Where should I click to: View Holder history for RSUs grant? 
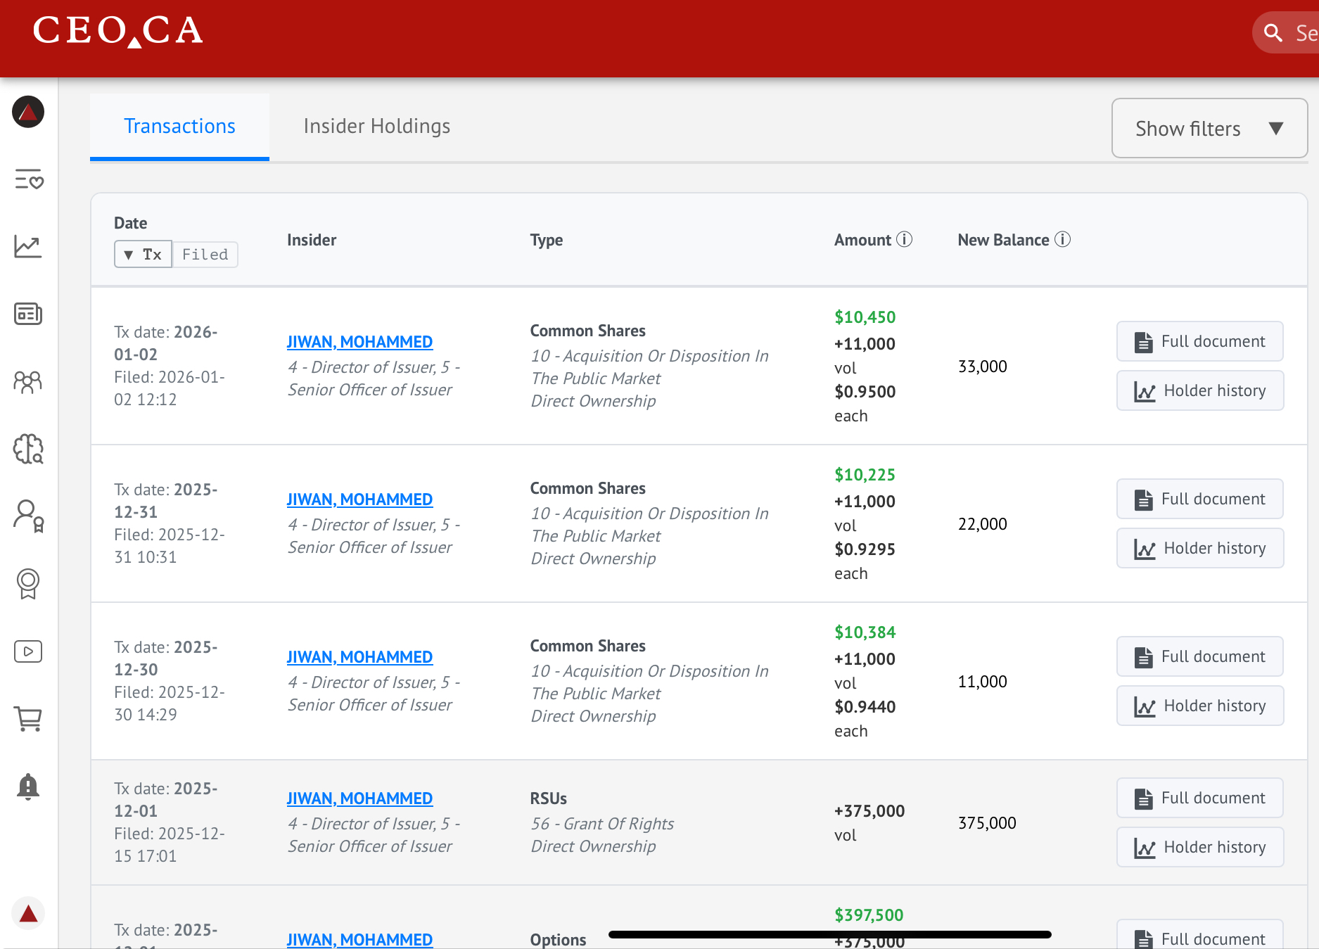tap(1199, 847)
